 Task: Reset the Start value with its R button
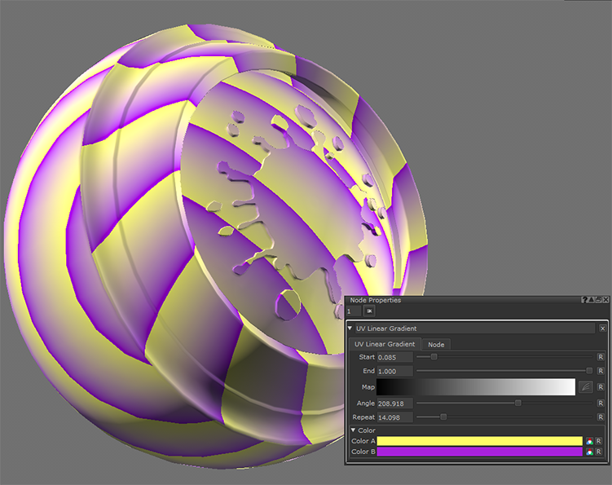pos(601,357)
